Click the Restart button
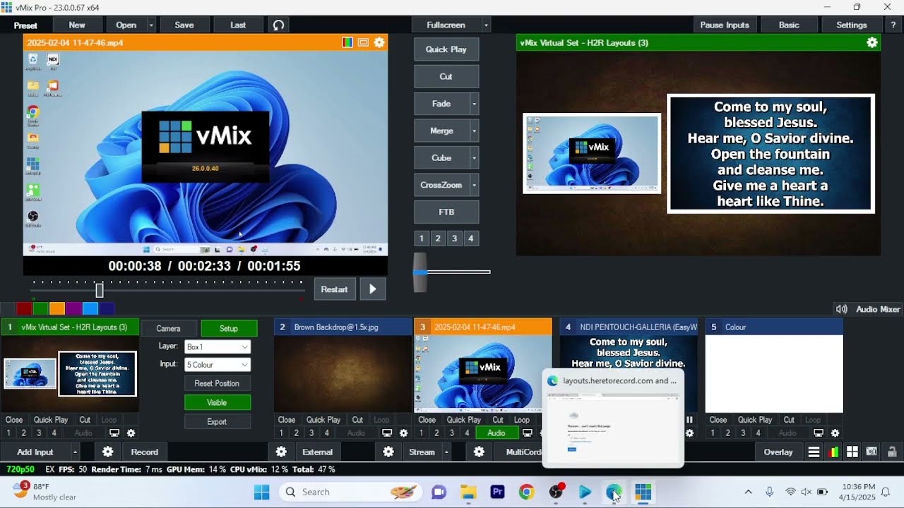Screen dimensions: 904x508 (334, 289)
